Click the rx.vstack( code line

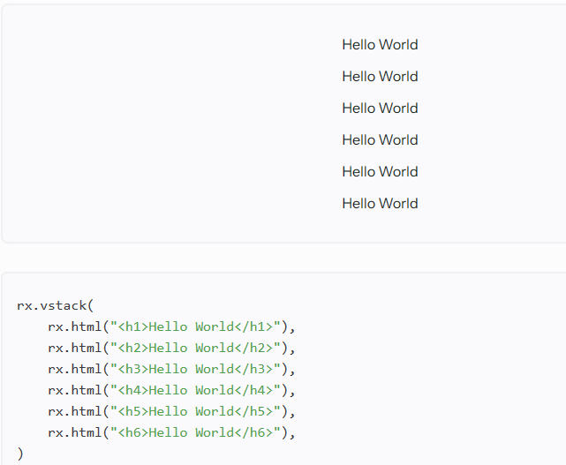tap(55, 305)
